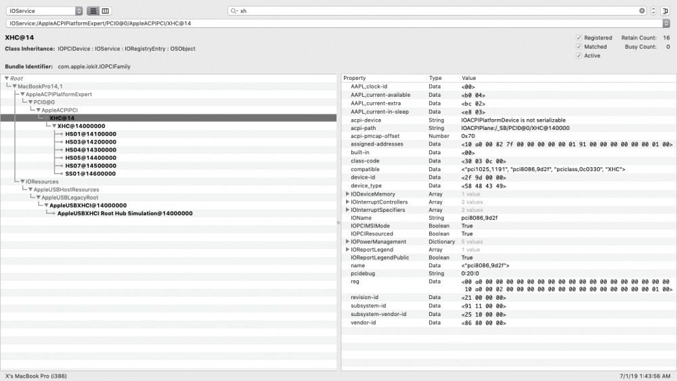Expand the IODeviceMemory property
677x381 pixels.
click(x=347, y=194)
